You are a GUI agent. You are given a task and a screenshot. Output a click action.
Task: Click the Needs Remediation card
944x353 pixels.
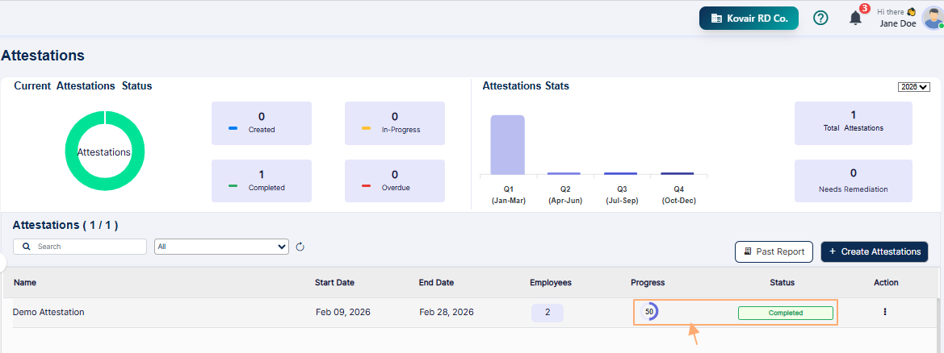853,181
